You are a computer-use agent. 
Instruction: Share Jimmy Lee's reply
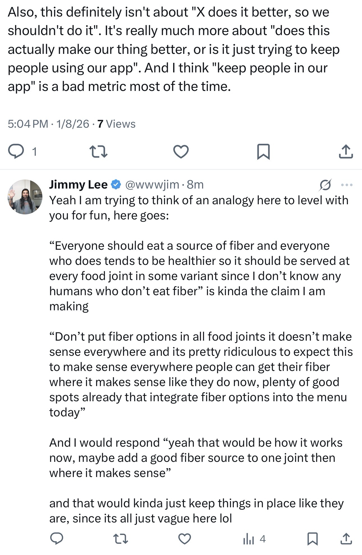pos(346,539)
